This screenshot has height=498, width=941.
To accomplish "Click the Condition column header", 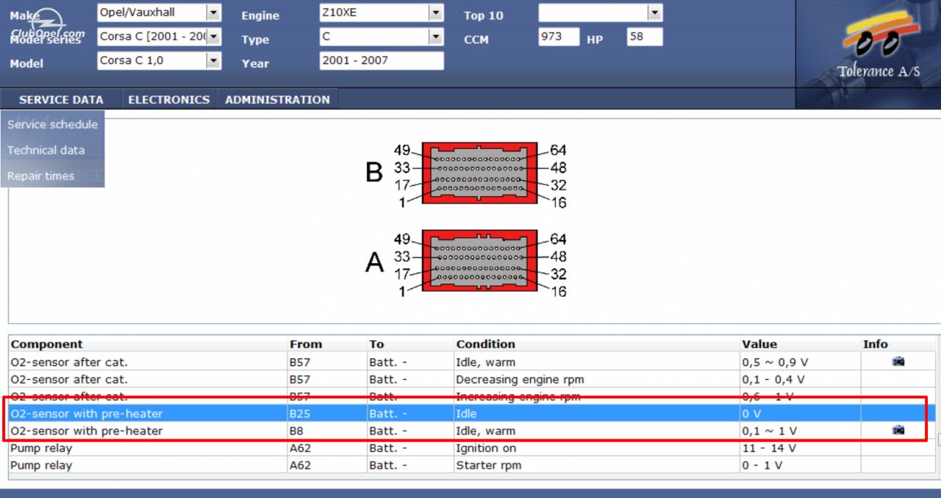I will pos(486,344).
